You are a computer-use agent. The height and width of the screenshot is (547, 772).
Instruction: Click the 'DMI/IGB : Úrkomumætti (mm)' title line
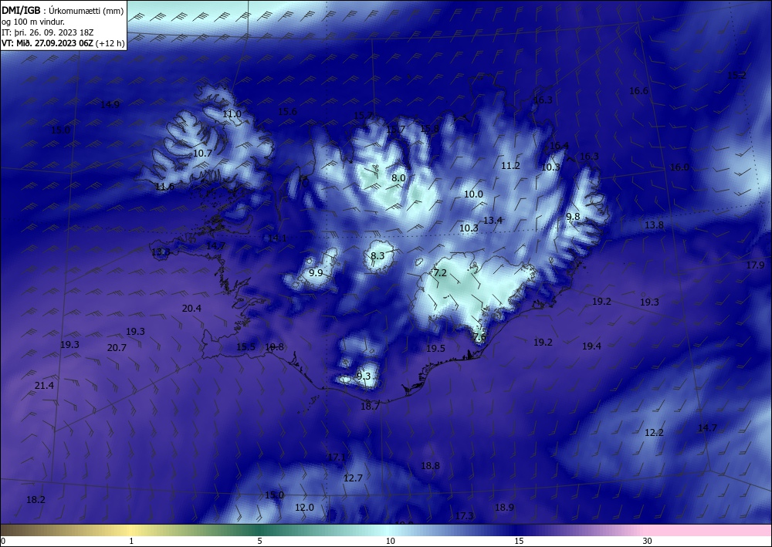click(x=63, y=11)
